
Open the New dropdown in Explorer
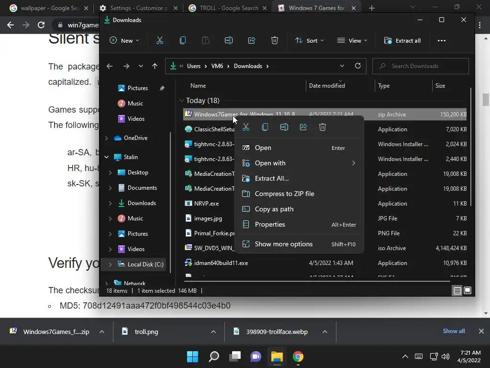[x=124, y=40]
